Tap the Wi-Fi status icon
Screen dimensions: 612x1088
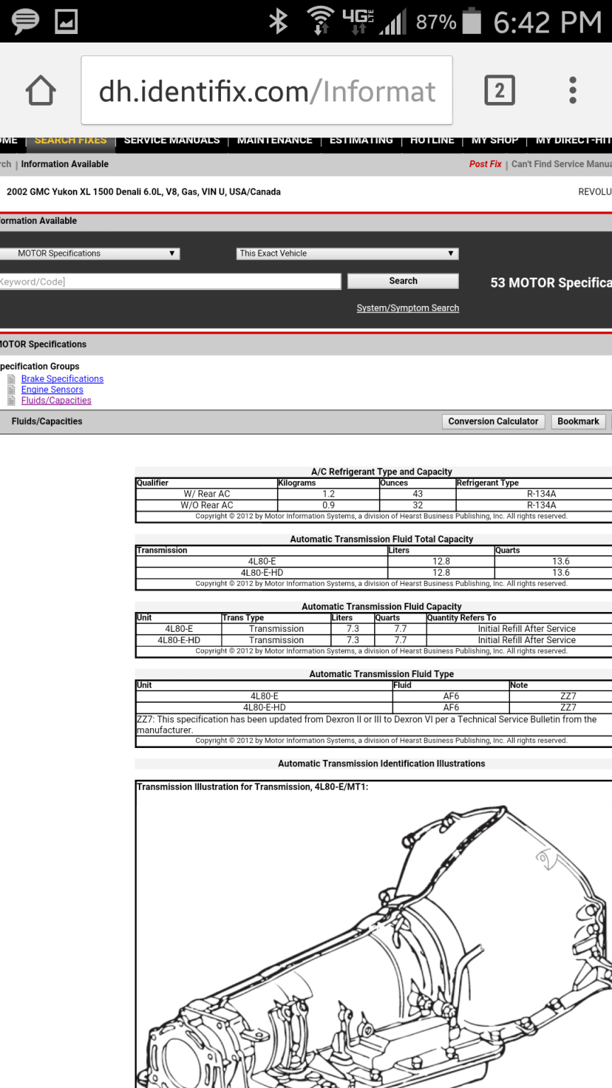[x=321, y=21]
